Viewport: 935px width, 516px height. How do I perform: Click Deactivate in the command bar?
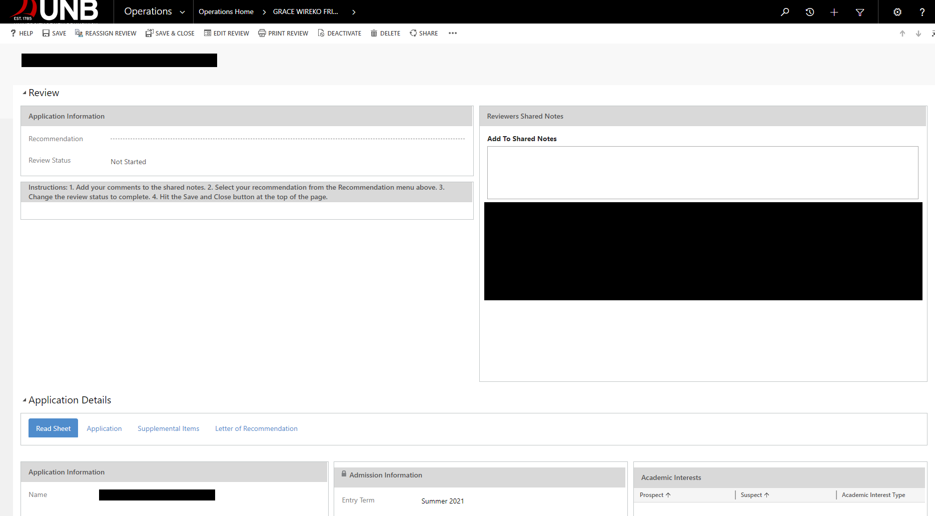coord(339,34)
